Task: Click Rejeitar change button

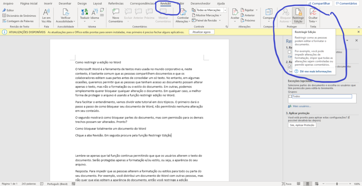Action: 247,10
